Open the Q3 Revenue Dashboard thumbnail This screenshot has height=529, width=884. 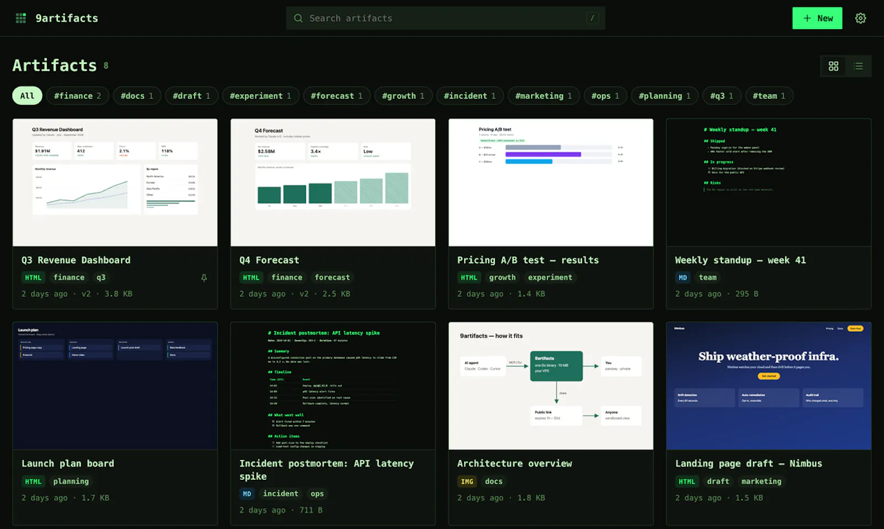pyautogui.click(x=115, y=182)
